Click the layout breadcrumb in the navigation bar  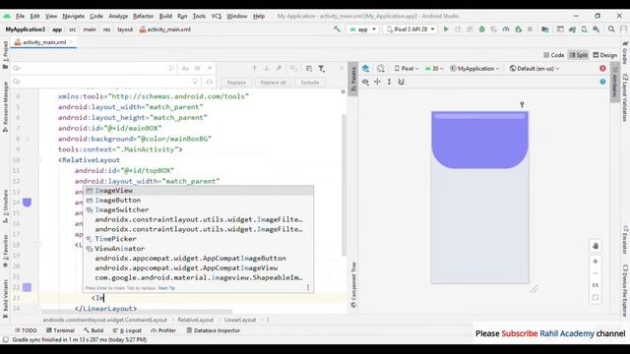tap(125, 29)
